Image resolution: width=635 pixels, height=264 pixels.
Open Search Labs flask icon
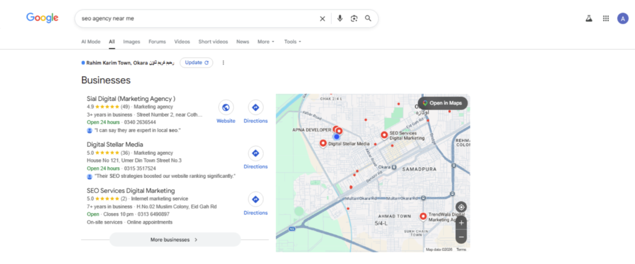[589, 18]
